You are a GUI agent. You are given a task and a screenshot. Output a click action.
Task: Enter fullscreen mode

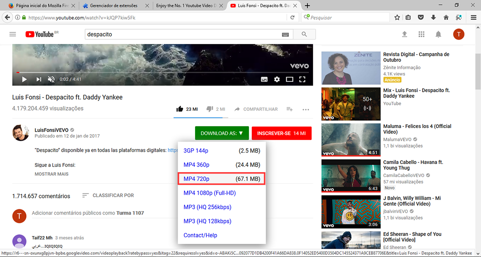click(302, 80)
